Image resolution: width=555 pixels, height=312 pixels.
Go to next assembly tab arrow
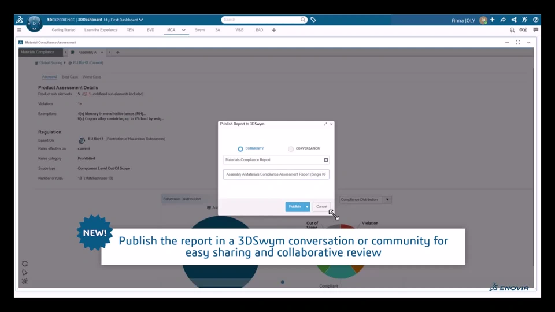tap(109, 53)
